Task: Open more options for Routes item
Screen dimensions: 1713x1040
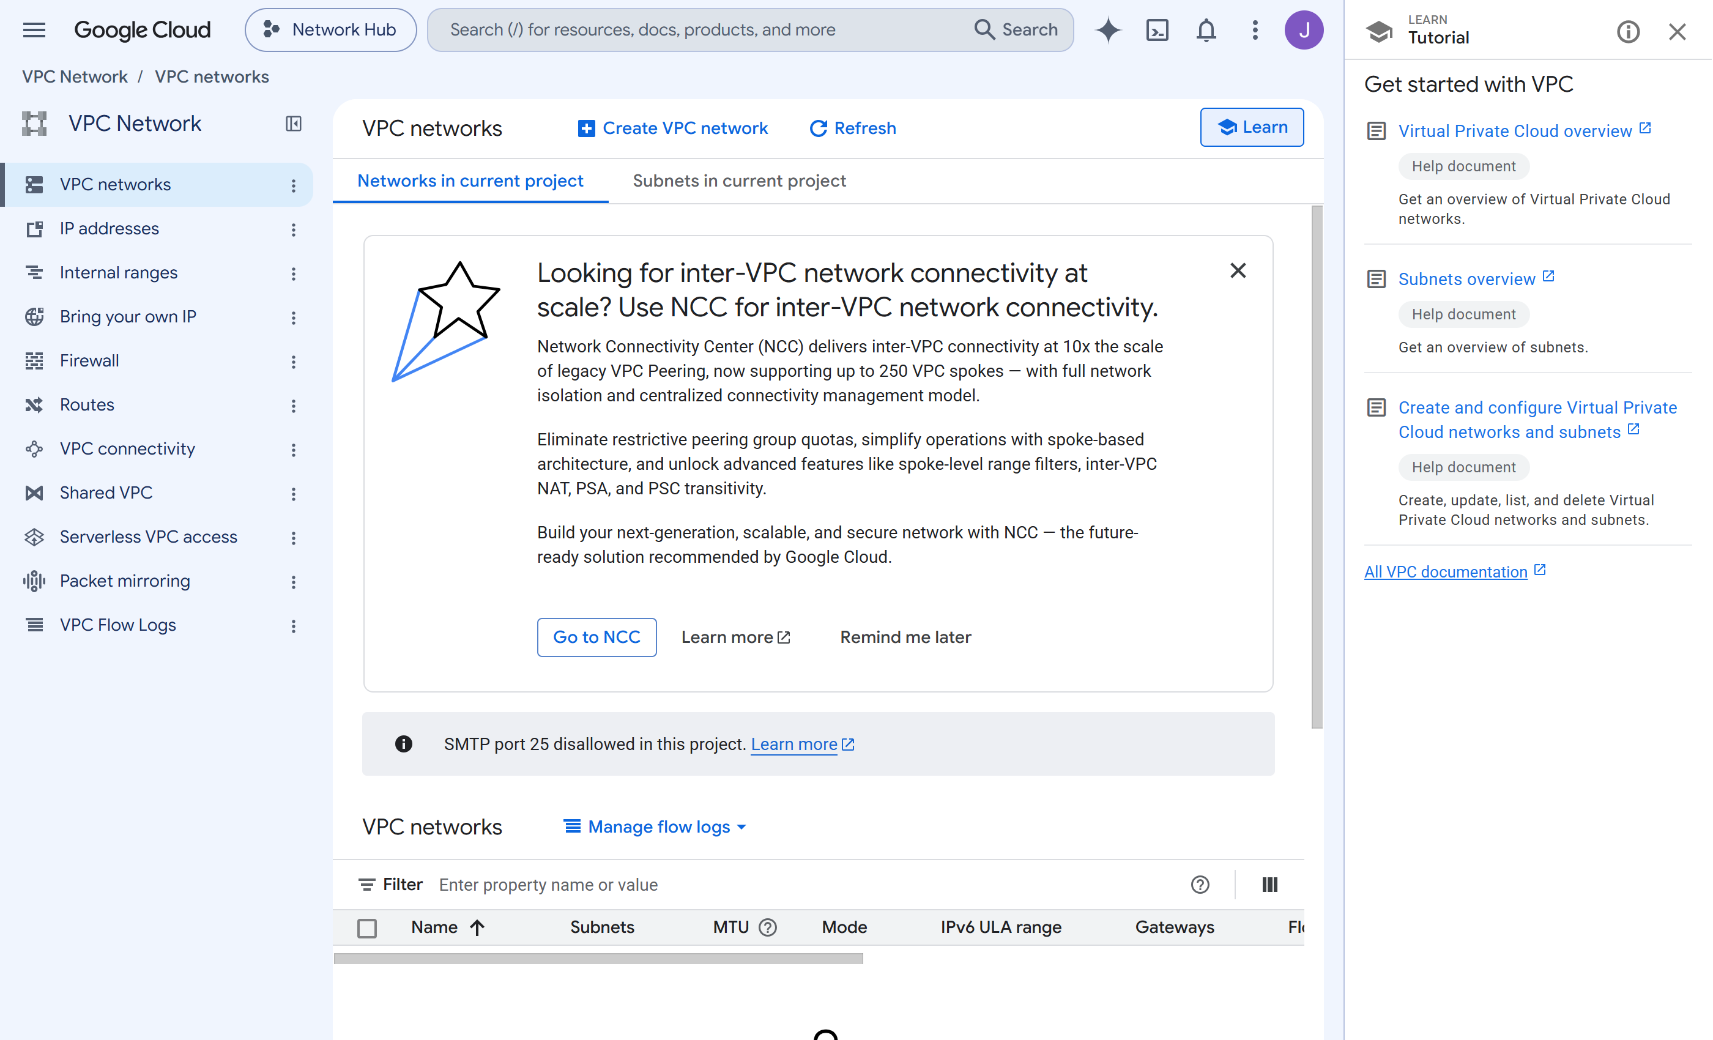Action: coord(294,405)
